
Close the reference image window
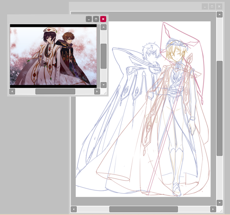tap(103, 19)
